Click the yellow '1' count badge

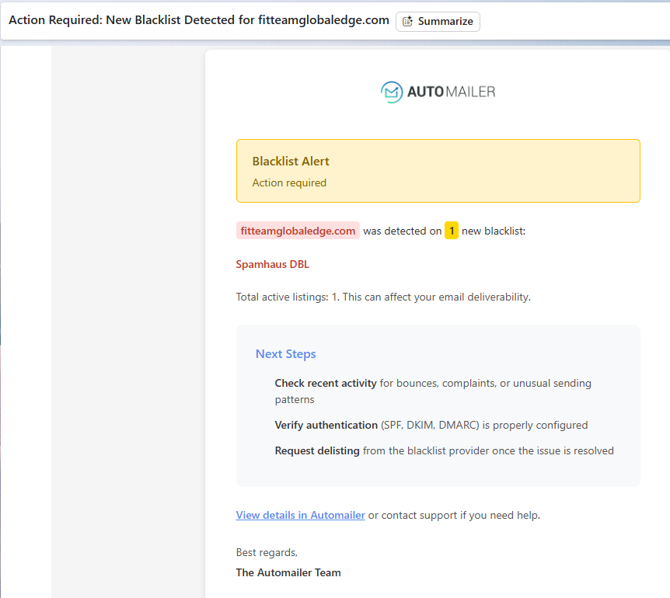[452, 231]
